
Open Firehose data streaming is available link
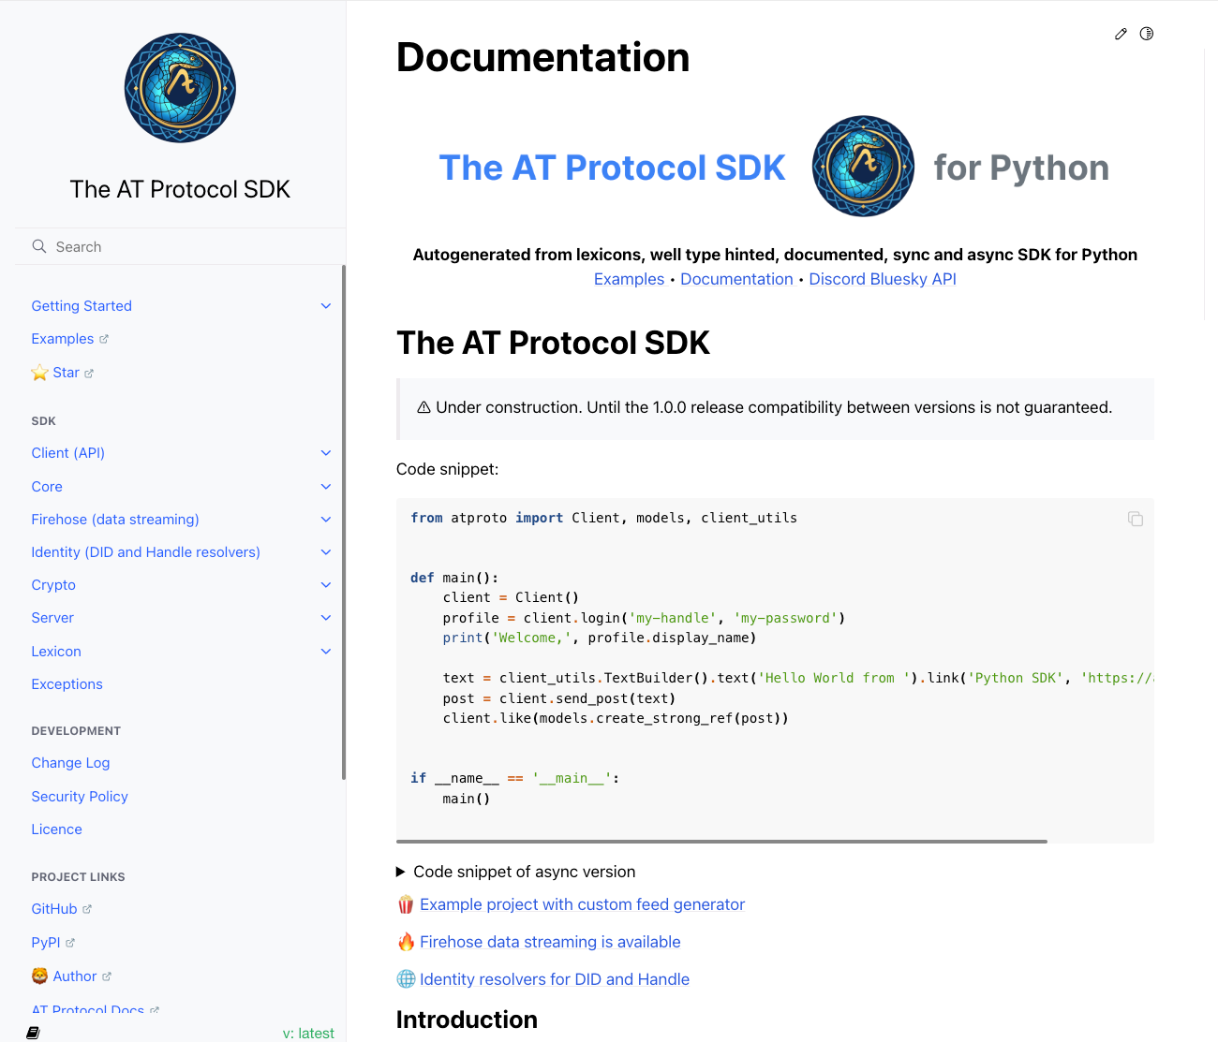pyautogui.click(x=550, y=942)
